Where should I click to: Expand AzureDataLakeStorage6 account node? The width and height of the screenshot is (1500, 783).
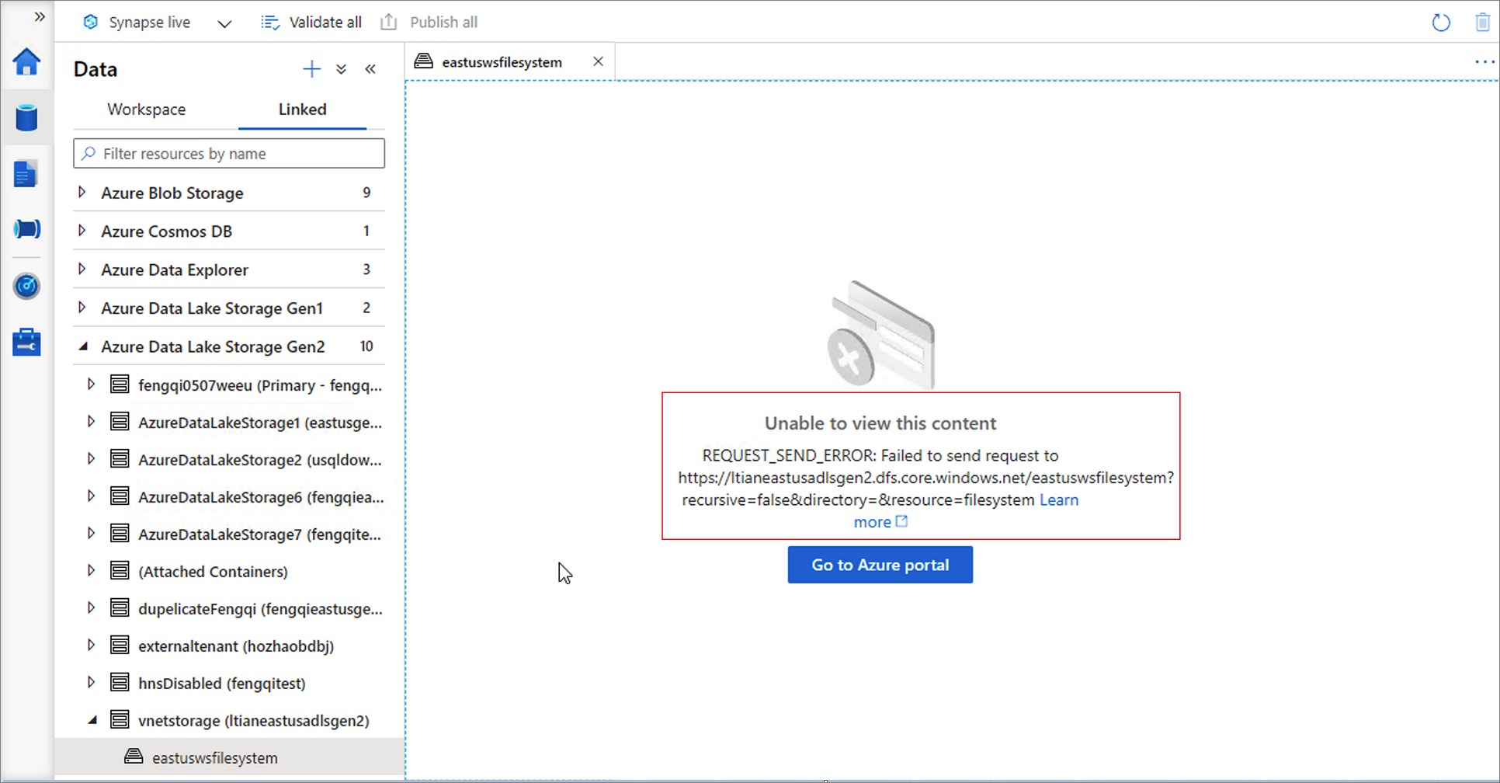(x=91, y=496)
